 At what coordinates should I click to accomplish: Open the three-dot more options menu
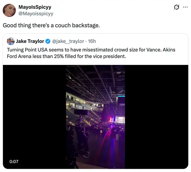click(x=185, y=7)
